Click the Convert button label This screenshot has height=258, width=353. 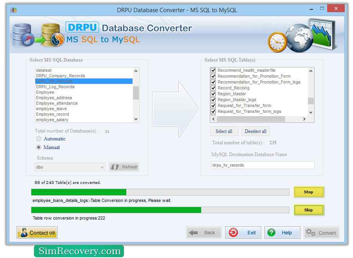coord(327,233)
